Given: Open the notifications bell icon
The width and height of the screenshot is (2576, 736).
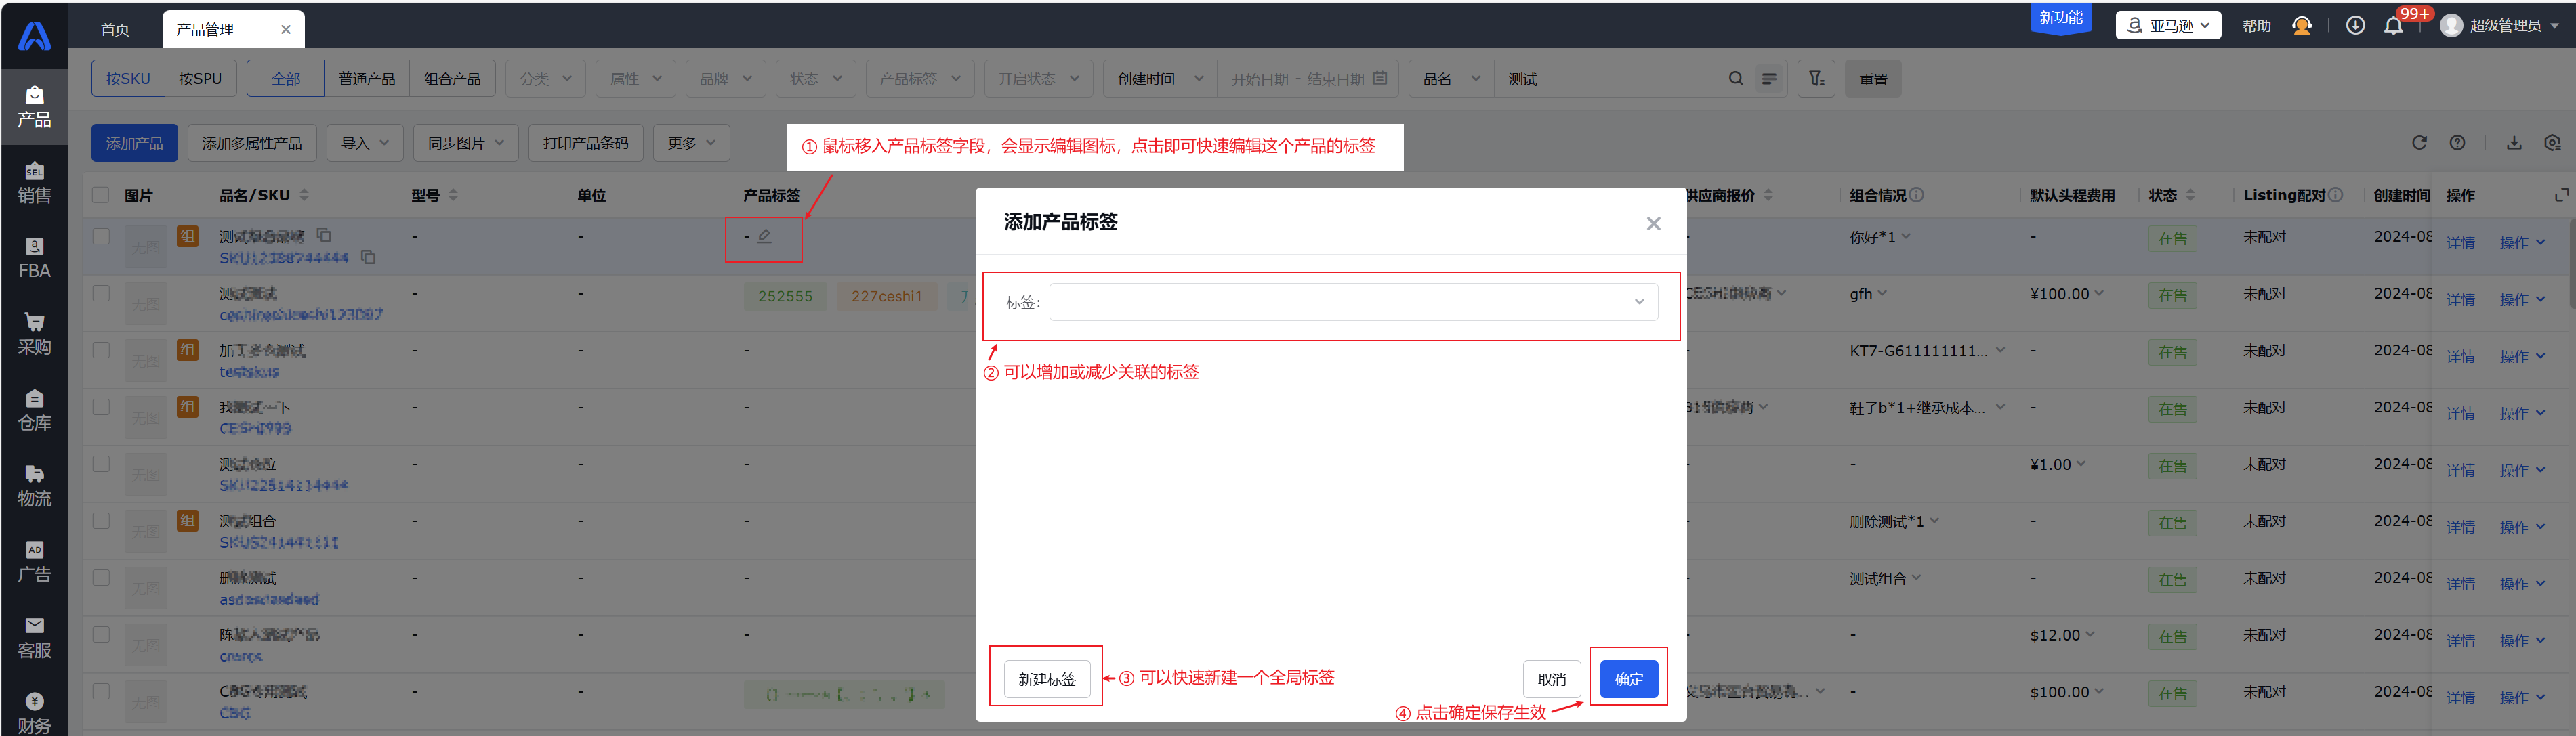Looking at the screenshot, I should pos(2393,26).
